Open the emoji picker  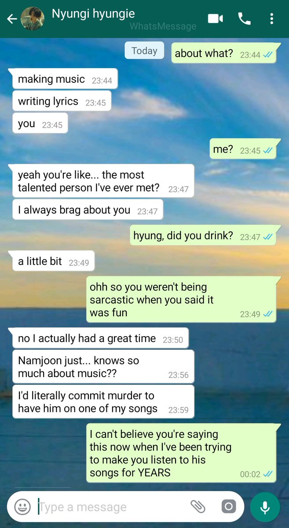[22, 507]
